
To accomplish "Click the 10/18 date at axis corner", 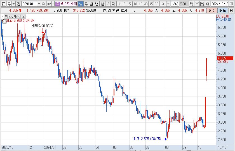I will [x=222, y=148].
